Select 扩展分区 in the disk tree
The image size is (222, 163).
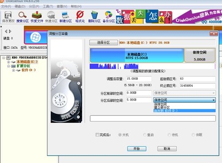tap(24, 66)
